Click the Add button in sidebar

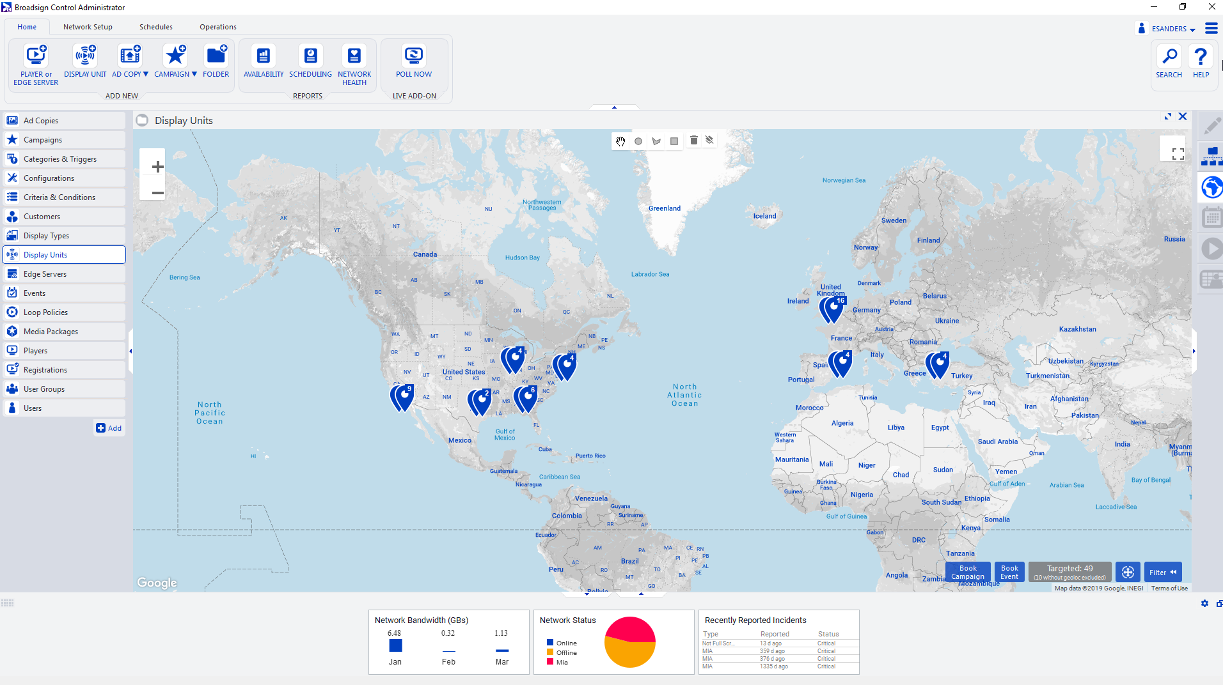coord(109,428)
